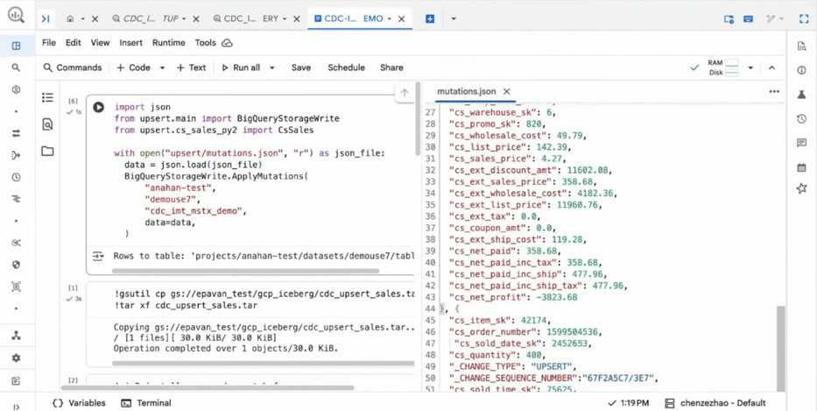Collapse the toolbar with the up chevron
The height and width of the screenshot is (411, 817).
pos(771,67)
